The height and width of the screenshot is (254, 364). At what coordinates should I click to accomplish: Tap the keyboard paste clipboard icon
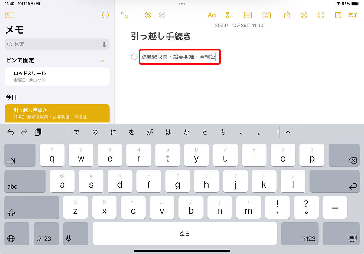(38, 132)
